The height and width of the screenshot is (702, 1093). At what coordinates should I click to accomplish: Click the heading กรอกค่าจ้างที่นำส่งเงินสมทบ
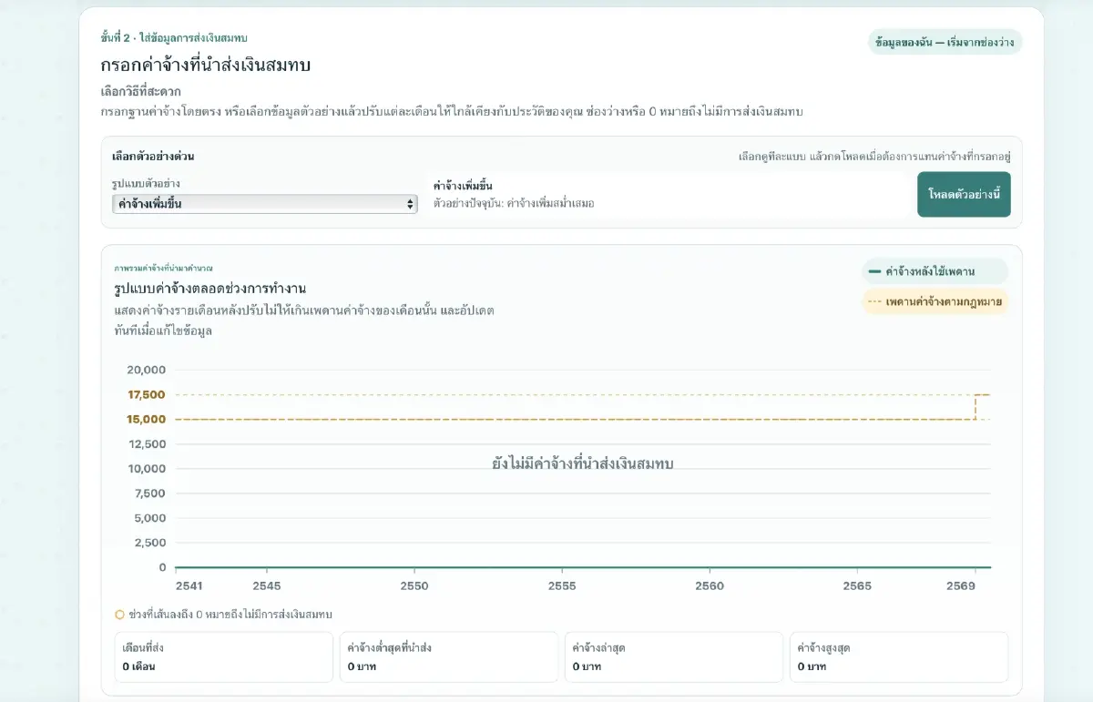pyautogui.click(x=207, y=66)
